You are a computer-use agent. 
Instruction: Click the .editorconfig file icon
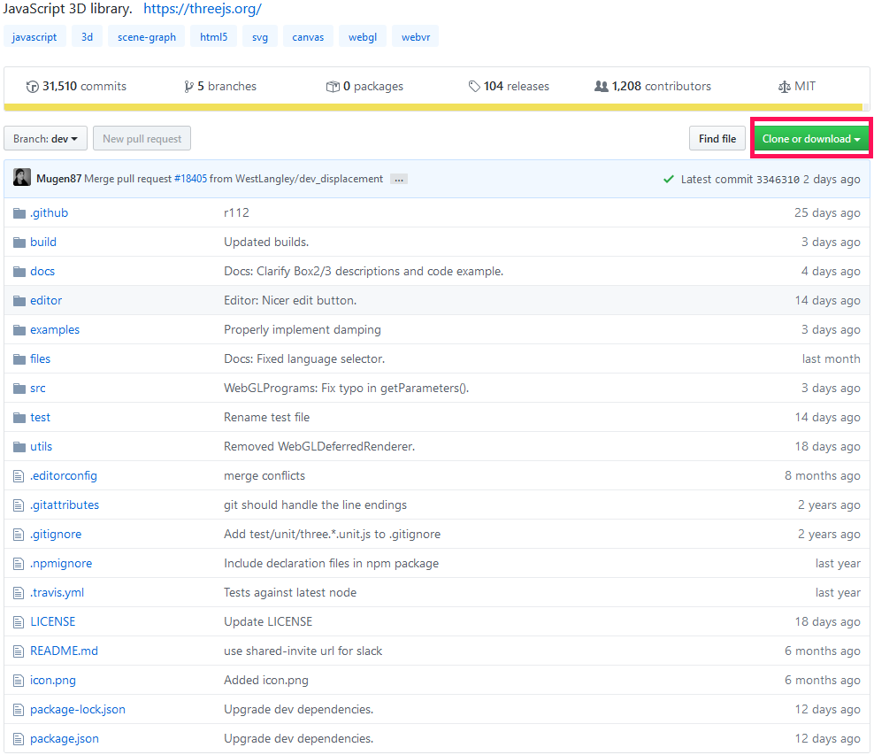(19, 476)
